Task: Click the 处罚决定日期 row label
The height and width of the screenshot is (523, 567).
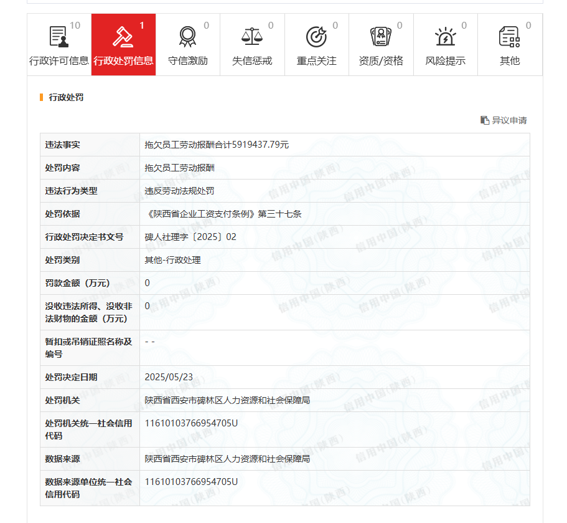Action: (71, 377)
